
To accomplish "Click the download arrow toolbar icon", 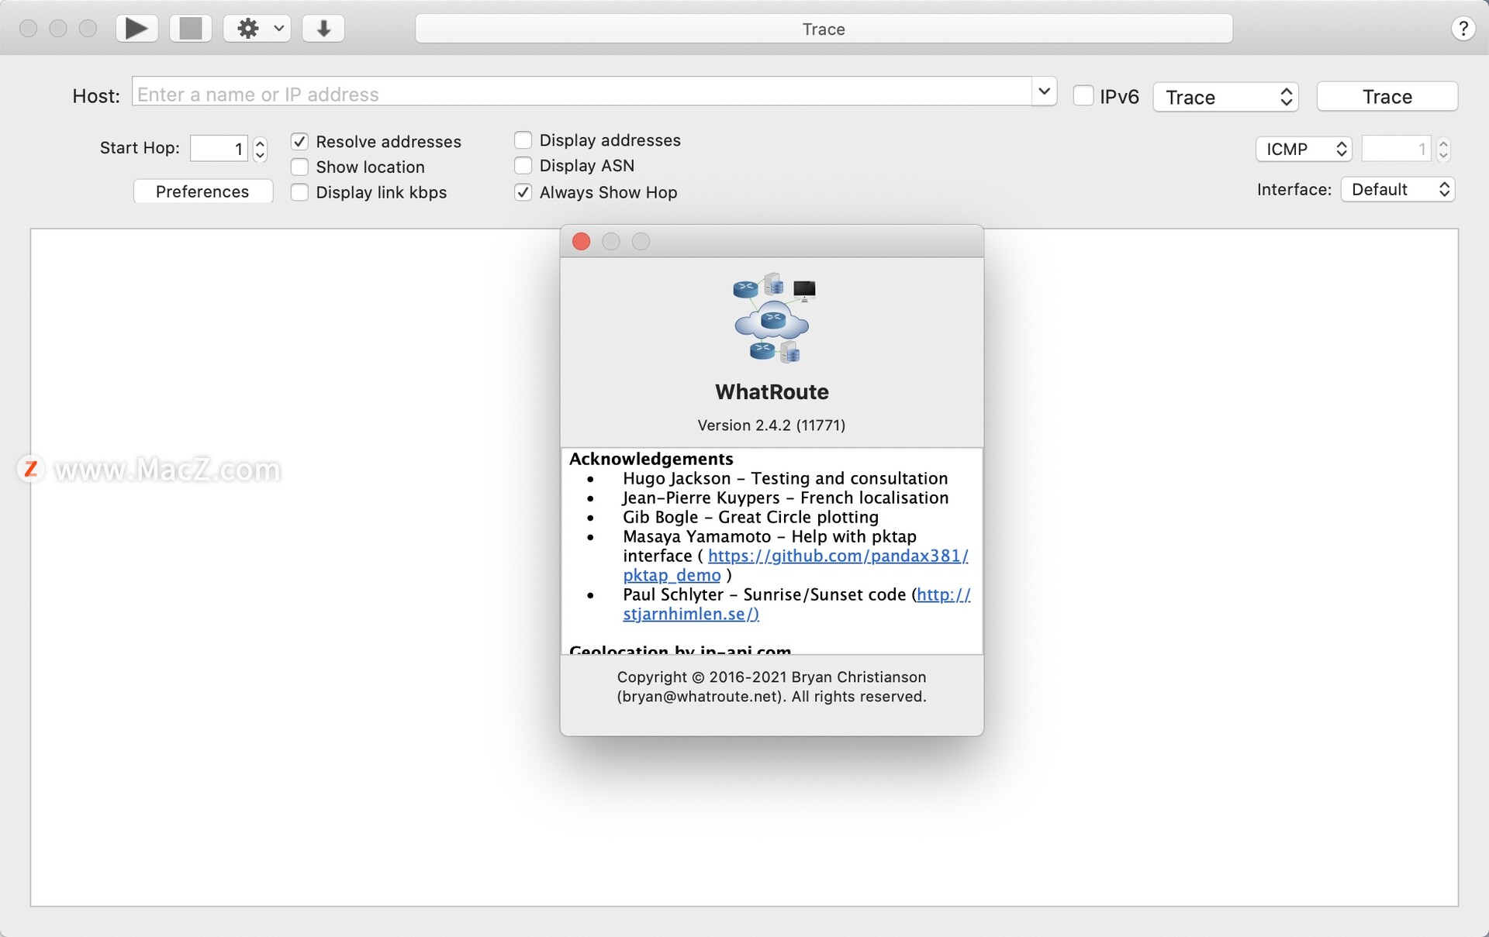I will coord(323,29).
